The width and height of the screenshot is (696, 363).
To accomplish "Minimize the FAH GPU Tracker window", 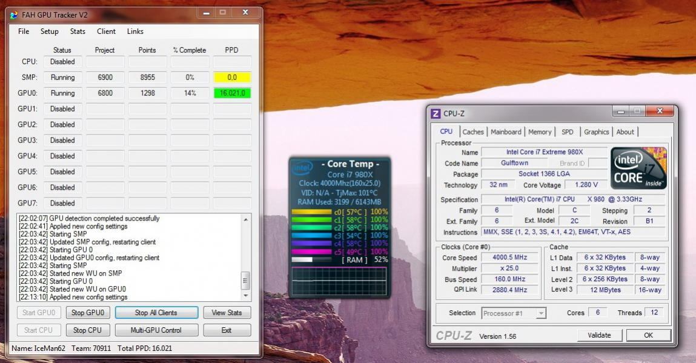I will coord(207,13).
